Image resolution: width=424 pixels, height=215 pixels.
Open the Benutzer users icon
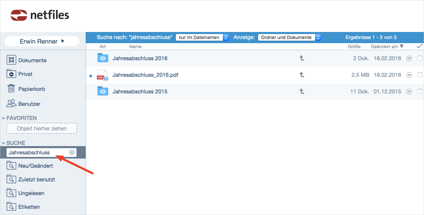pyautogui.click(x=11, y=104)
